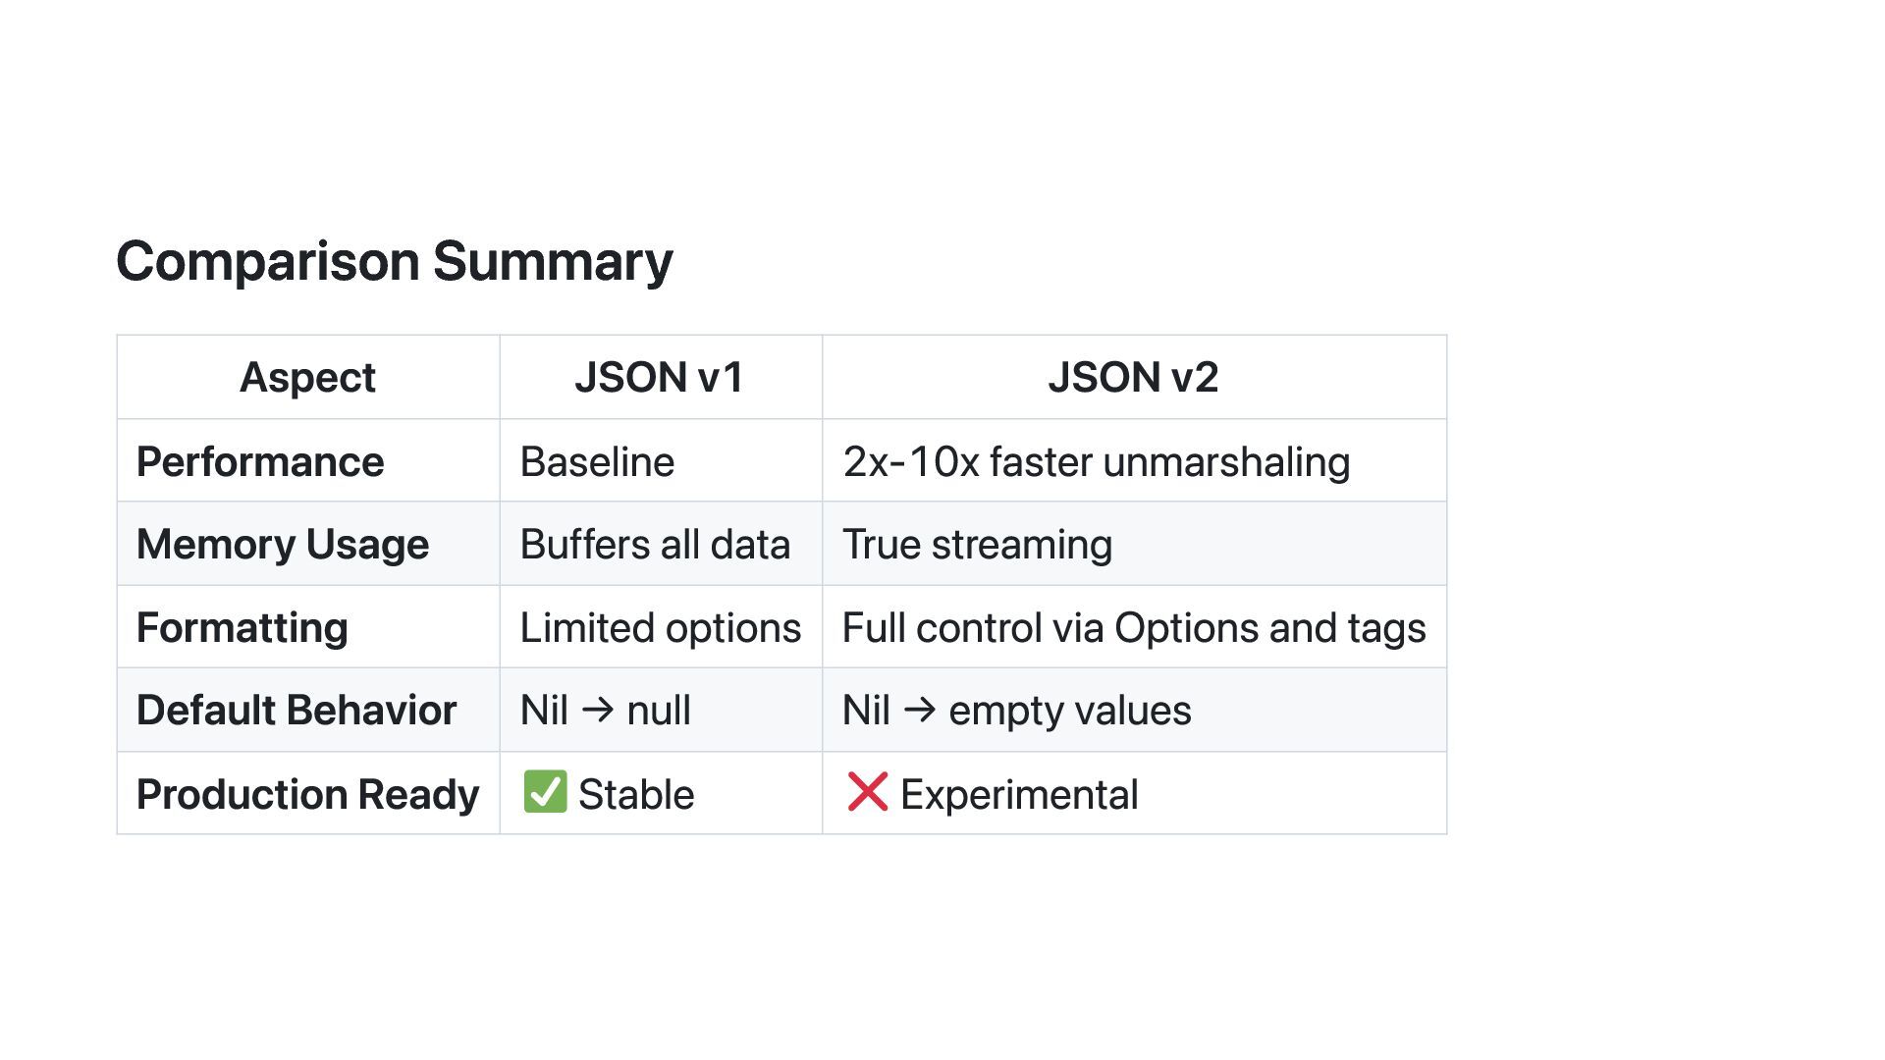Select the Aspect column header
The image size is (1885, 1060).
tap(307, 378)
